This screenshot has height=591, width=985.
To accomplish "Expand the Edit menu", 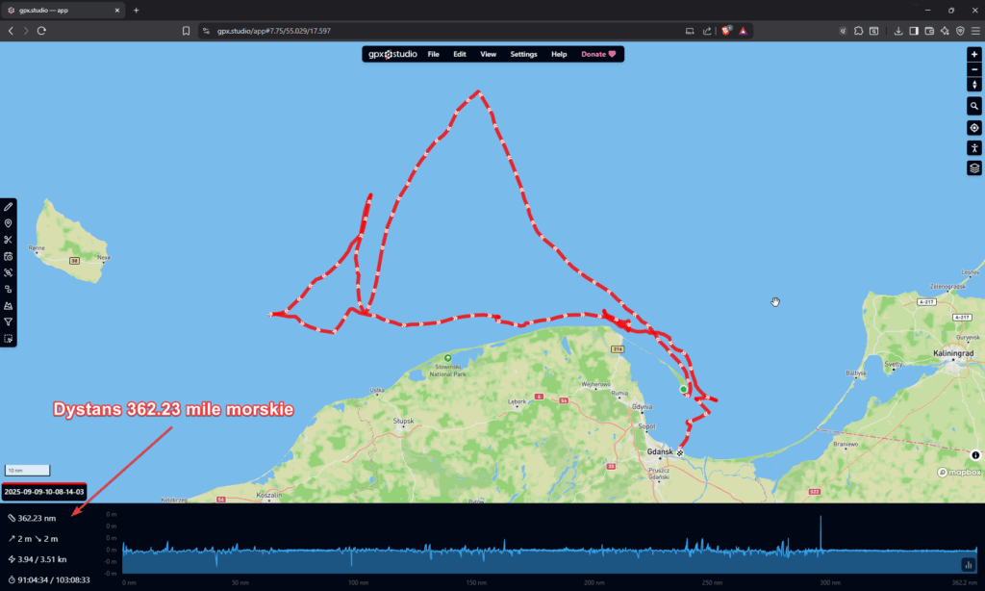I will pos(460,55).
